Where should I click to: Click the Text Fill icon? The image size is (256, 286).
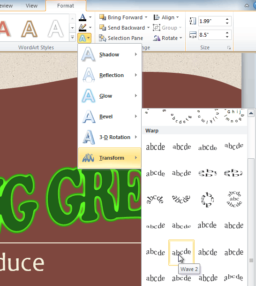(x=83, y=17)
